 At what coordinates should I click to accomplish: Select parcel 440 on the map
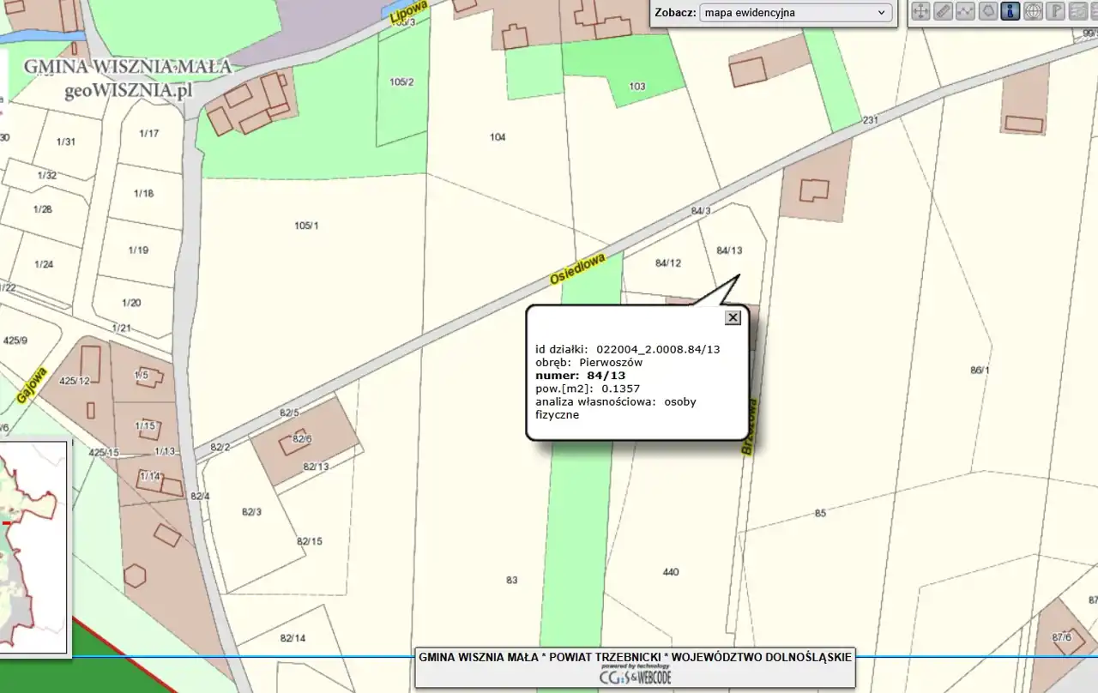tap(671, 572)
